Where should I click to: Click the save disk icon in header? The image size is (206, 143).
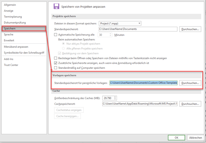point(56,6)
